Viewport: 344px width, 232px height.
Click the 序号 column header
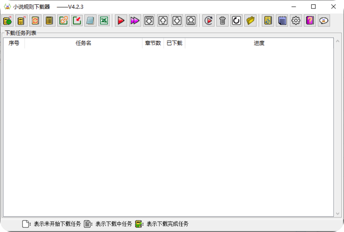tap(14, 43)
